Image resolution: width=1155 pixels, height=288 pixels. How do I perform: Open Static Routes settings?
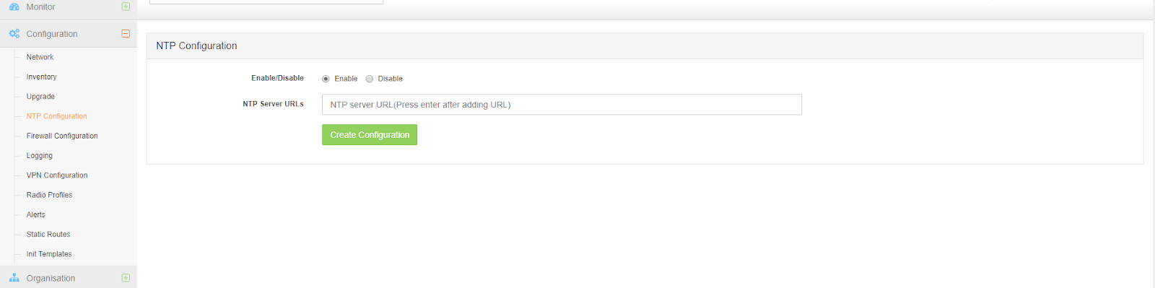pyautogui.click(x=48, y=235)
